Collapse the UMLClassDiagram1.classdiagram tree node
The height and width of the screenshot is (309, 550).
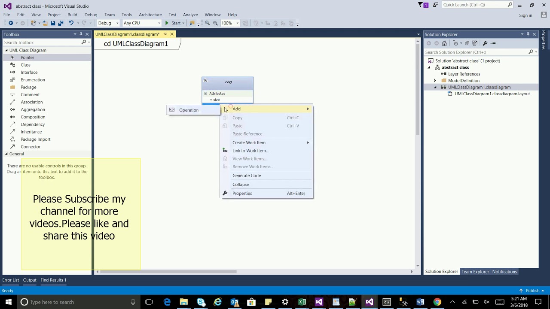435,87
